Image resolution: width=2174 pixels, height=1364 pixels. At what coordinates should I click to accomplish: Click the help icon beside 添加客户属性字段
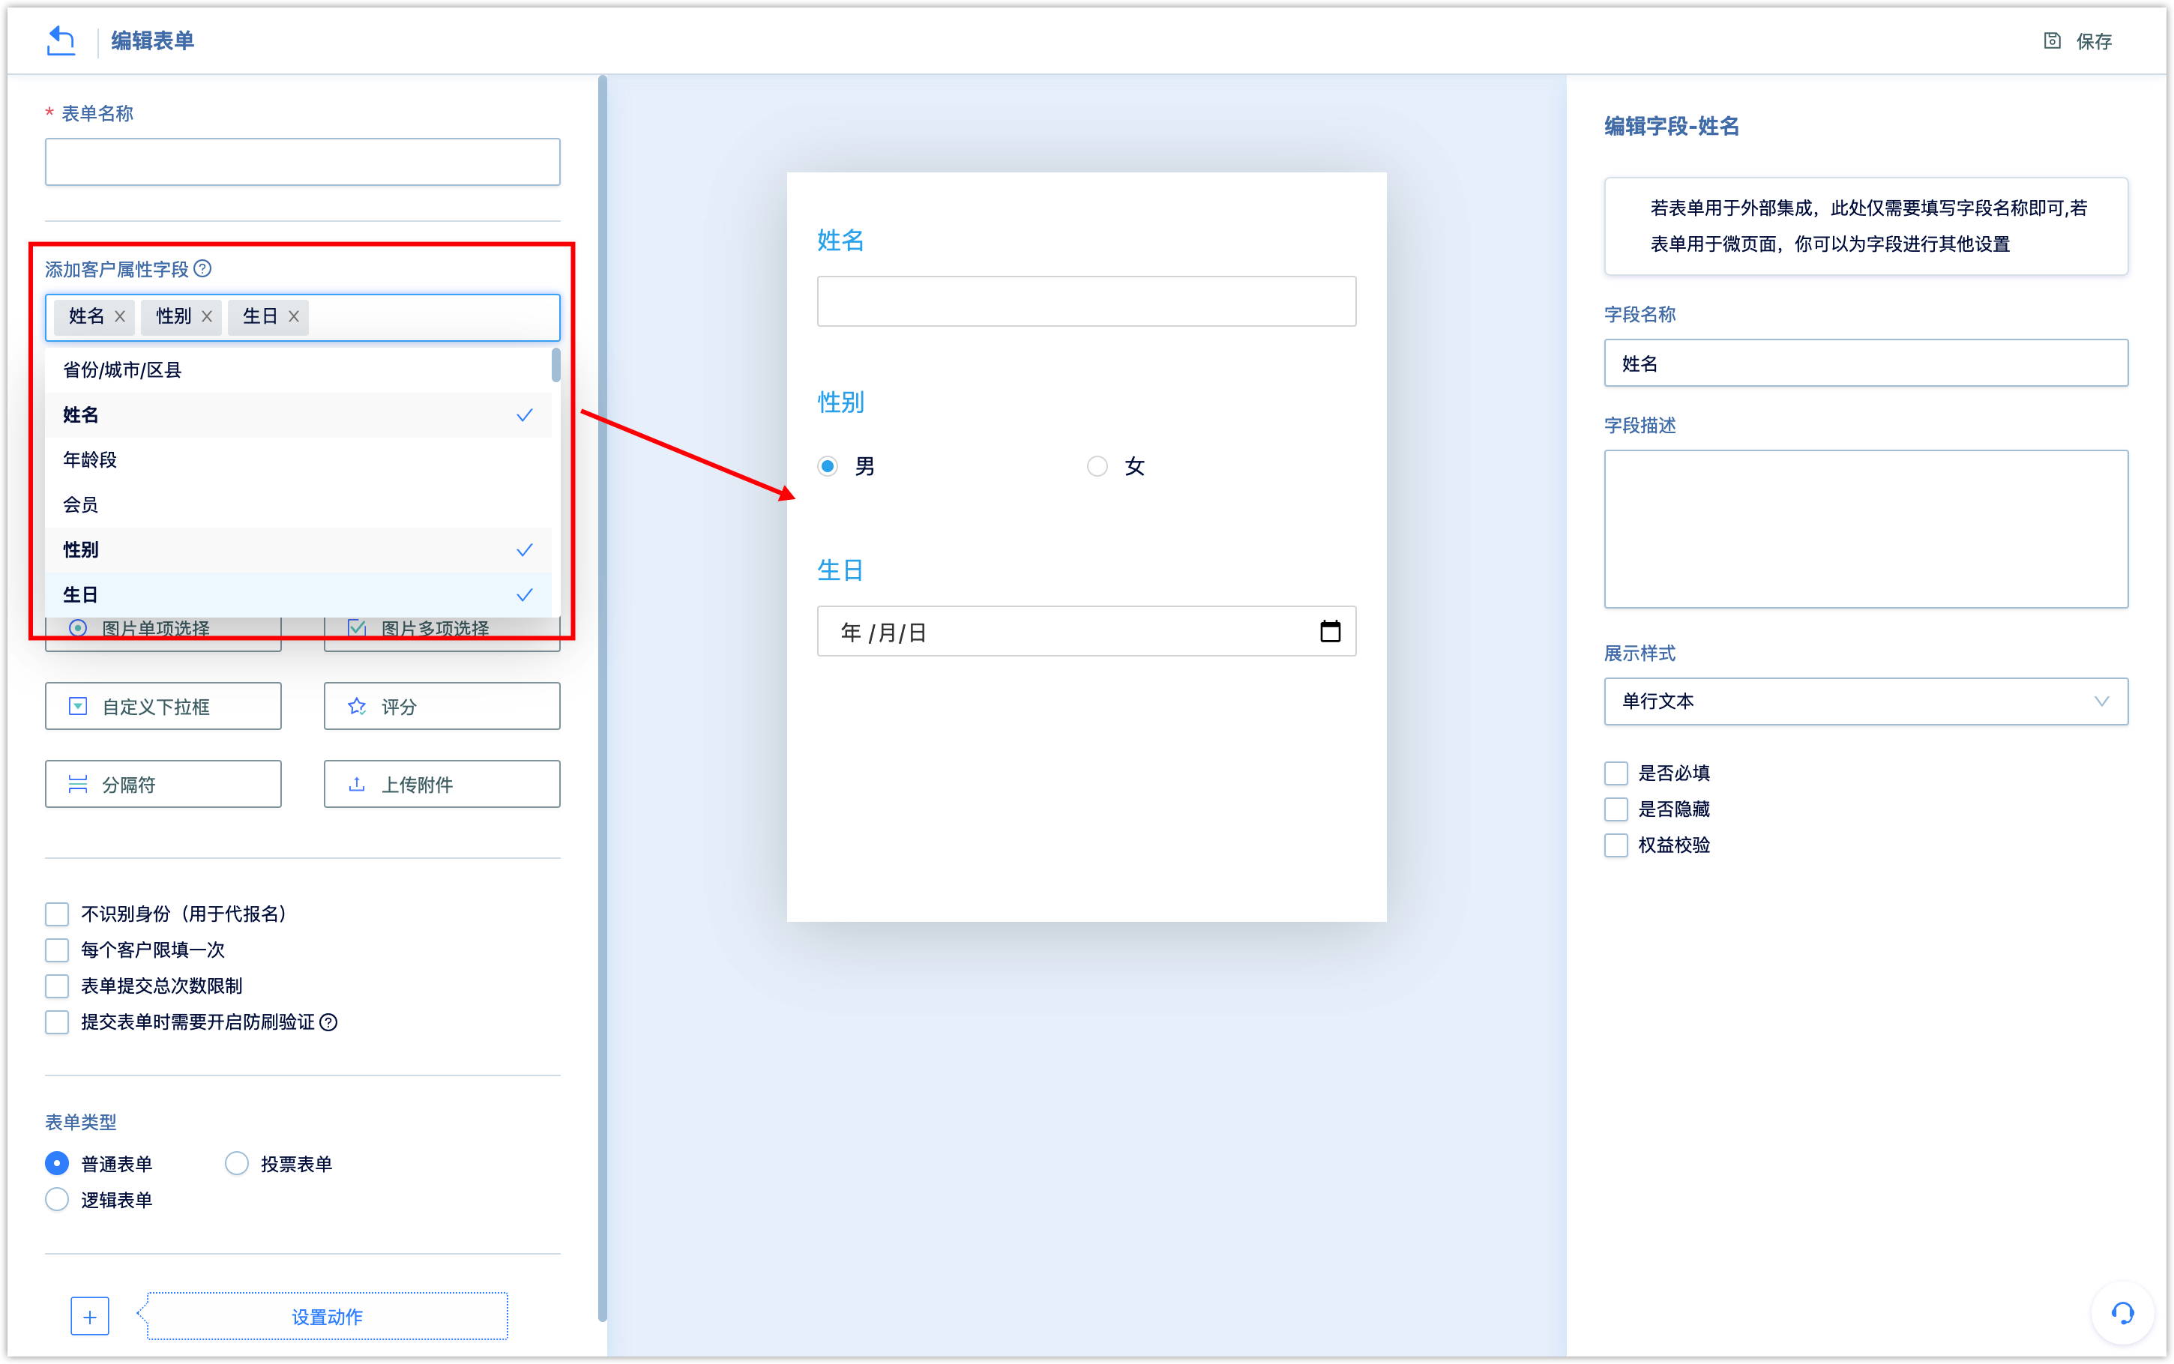pos(203,269)
